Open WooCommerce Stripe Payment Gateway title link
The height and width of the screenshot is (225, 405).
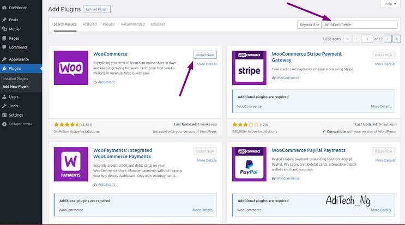pyautogui.click(x=306, y=57)
